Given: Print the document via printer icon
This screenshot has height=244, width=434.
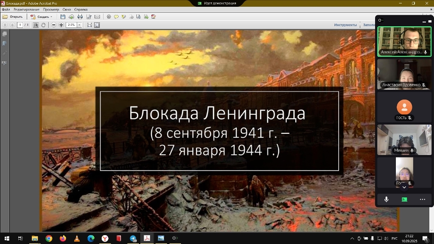Looking at the screenshot, I should 80,17.
